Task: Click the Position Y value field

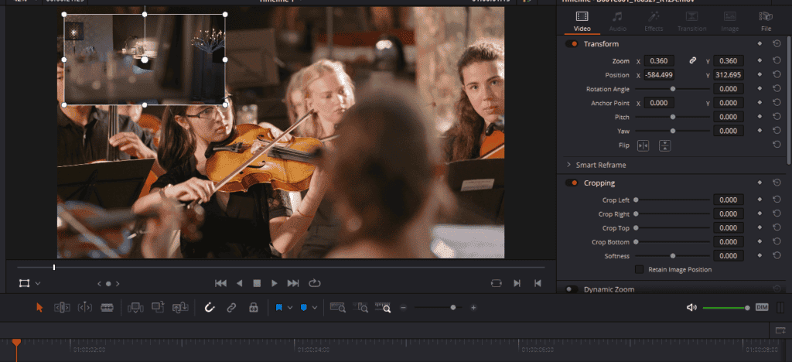Action: click(729, 75)
